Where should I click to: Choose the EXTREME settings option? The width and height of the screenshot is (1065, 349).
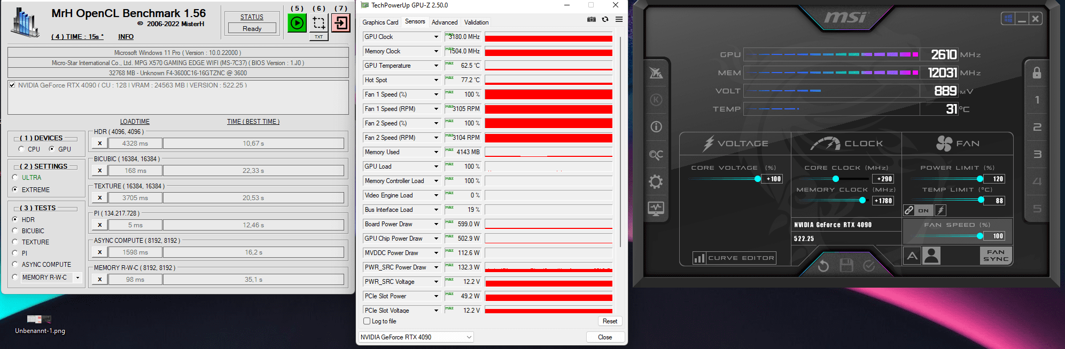(15, 189)
